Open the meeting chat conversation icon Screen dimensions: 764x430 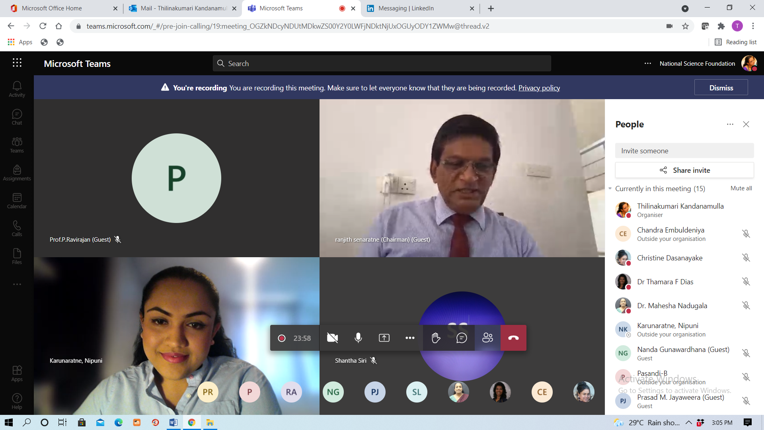pyautogui.click(x=462, y=338)
